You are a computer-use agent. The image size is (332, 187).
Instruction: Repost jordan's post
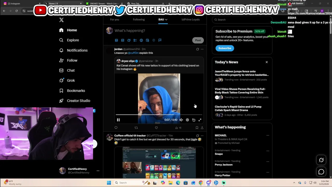[136, 128]
